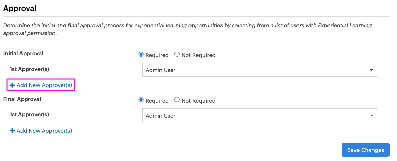Click the 1st Approver(s) label under Initial Approval

pyautogui.click(x=29, y=69)
